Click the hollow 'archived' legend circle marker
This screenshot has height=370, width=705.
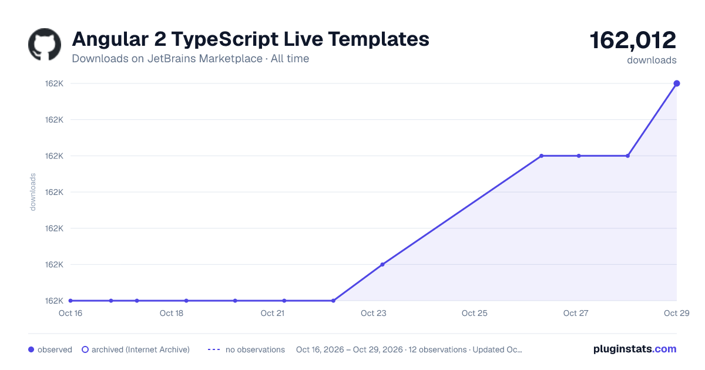pos(85,349)
